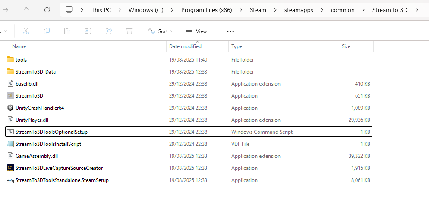Viewport: 429px width, 197px height.
Task: Click the Share icon in toolbar
Action: 109,31
